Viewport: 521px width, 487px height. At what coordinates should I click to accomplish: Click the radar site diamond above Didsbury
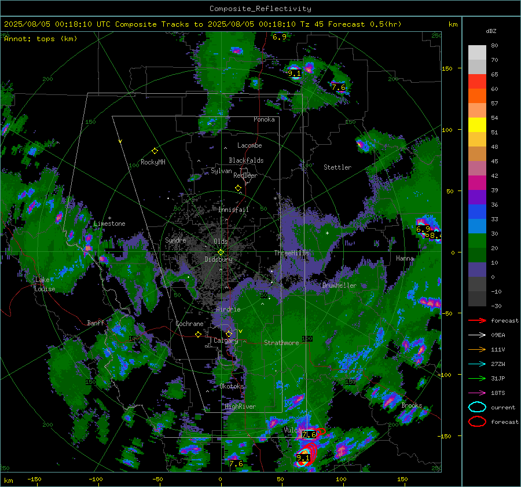coord(221,252)
